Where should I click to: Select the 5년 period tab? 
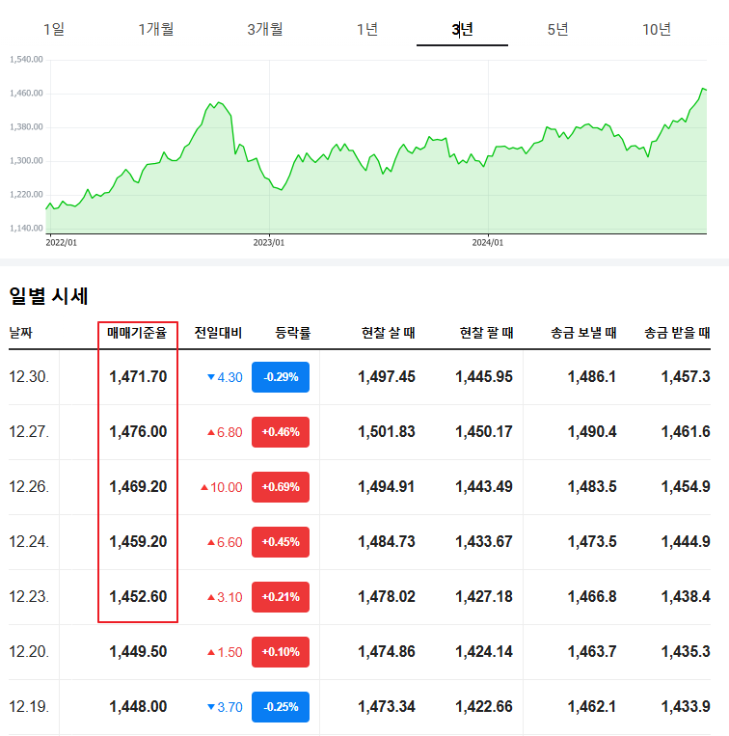tap(557, 29)
